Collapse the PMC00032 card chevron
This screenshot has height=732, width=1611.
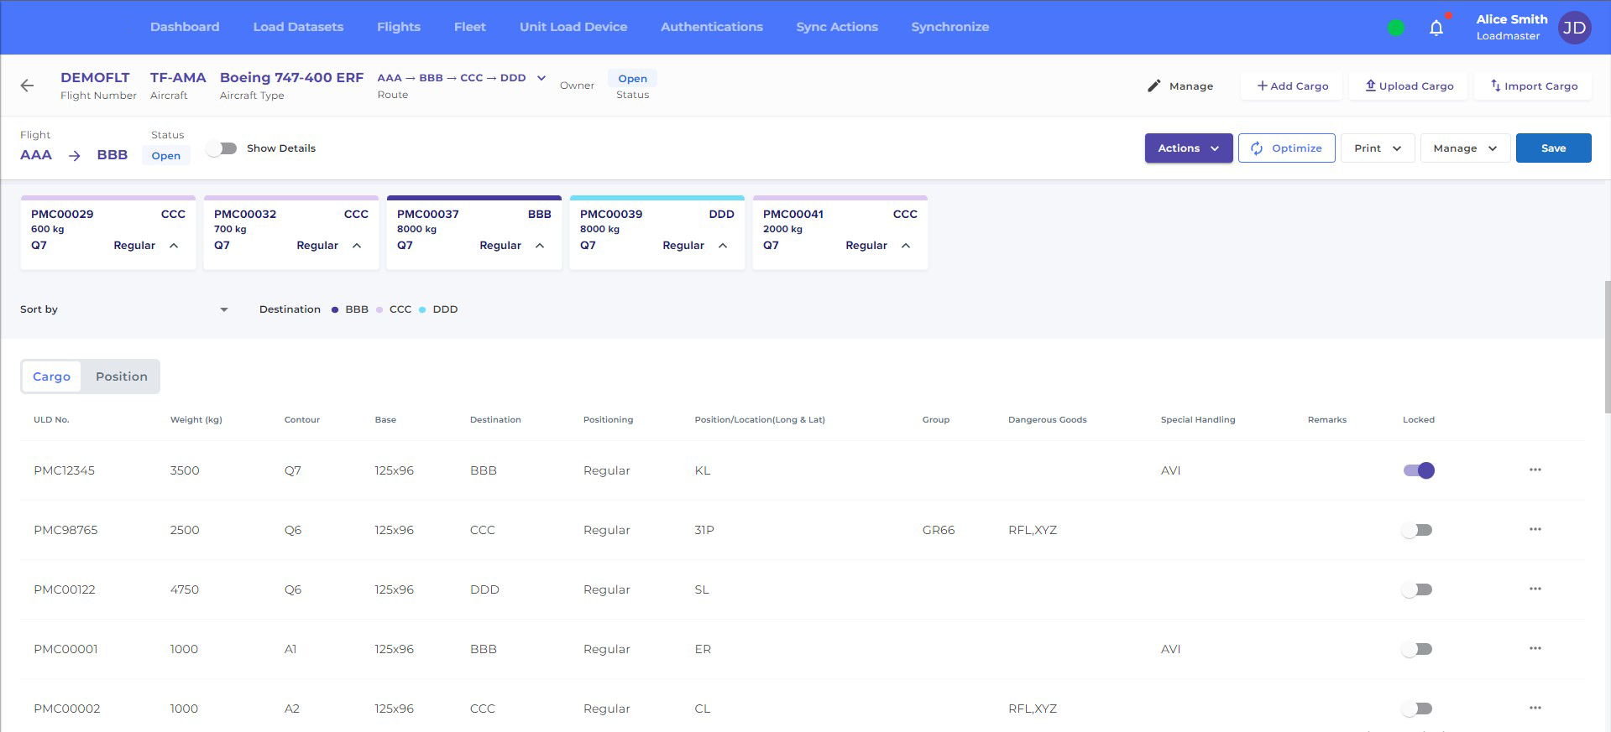click(x=357, y=246)
